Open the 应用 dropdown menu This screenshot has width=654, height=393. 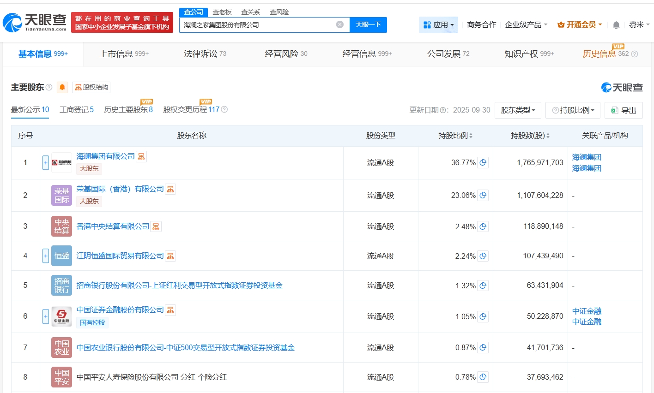pos(438,25)
